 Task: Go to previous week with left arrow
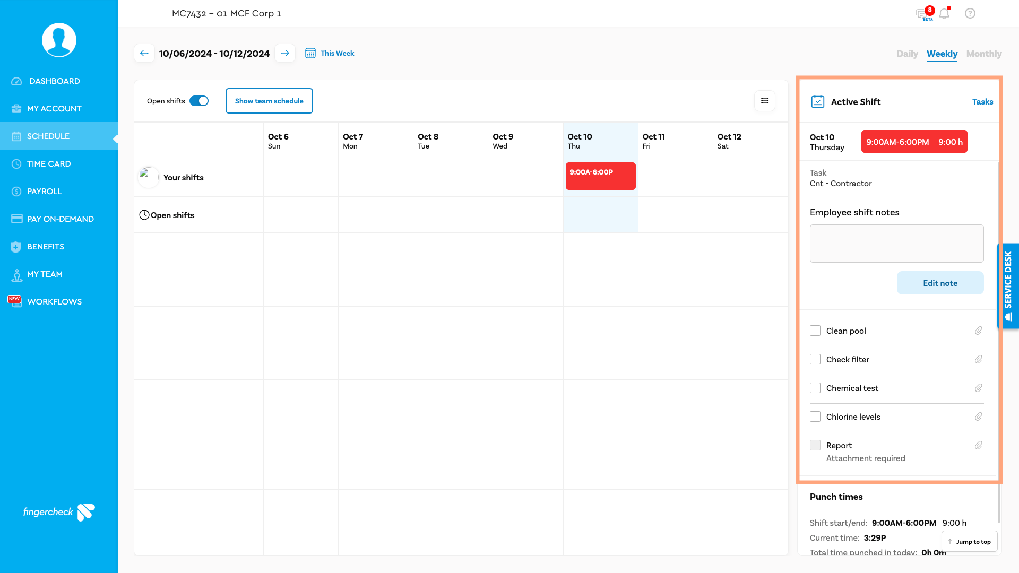(x=144, y=53)
